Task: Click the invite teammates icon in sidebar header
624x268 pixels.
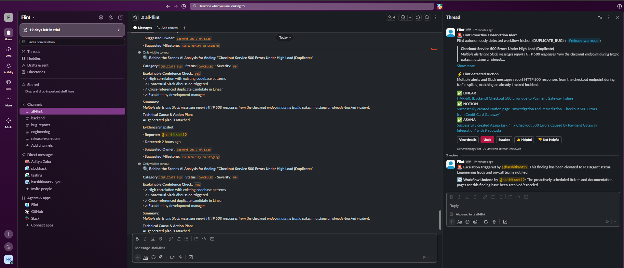Action: coord(111,17)
